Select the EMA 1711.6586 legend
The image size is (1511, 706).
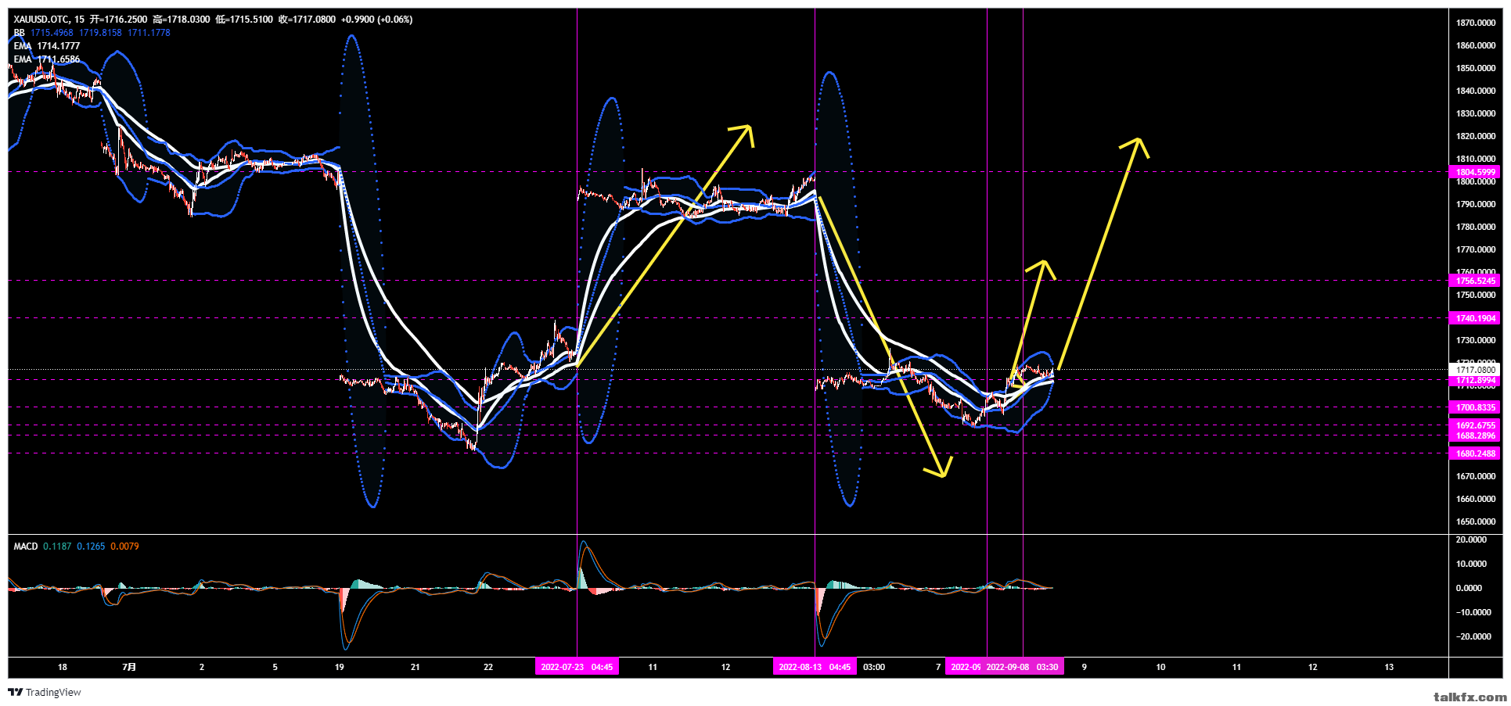(x=47, y=59)
